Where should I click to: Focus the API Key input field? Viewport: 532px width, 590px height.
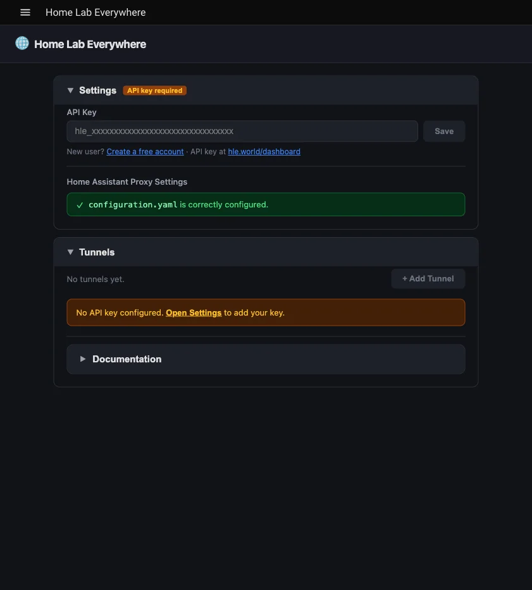tap(242, 131)
